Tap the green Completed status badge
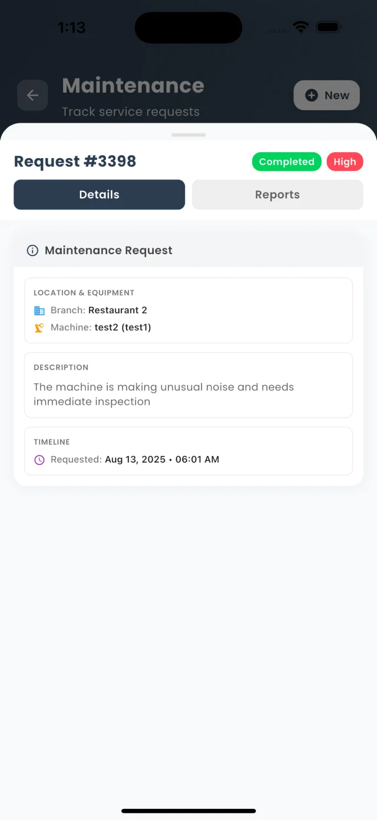Viewport: 377px width, 820px height. (x=287, y=162)
